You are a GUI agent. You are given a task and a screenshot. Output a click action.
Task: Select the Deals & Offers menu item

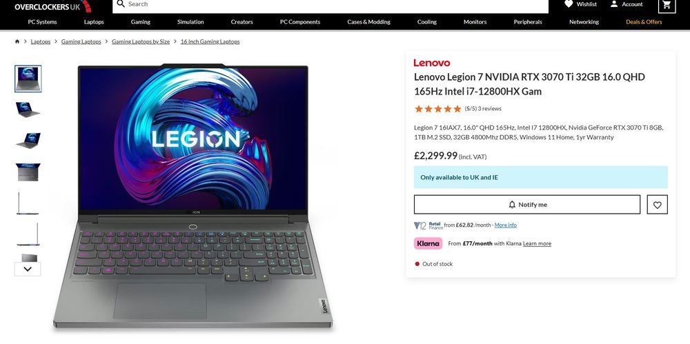[x=644, y=21]
